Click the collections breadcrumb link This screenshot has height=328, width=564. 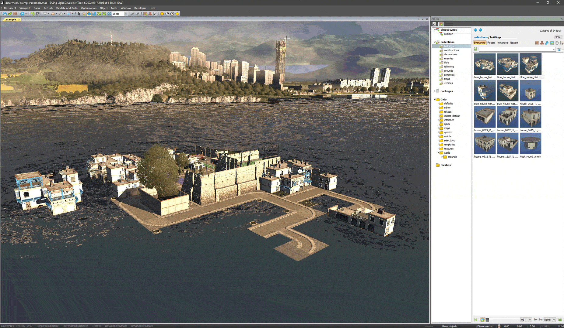point(481,37)
